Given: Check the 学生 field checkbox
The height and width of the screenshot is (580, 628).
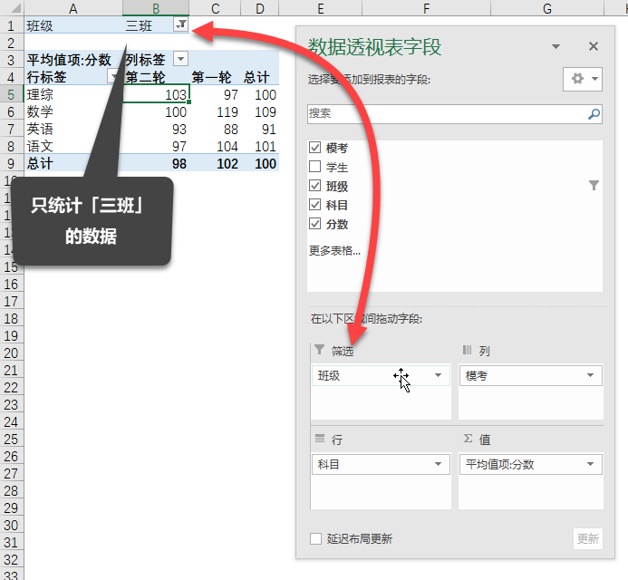Looking at the screenshot, I should tap(315, 167).
